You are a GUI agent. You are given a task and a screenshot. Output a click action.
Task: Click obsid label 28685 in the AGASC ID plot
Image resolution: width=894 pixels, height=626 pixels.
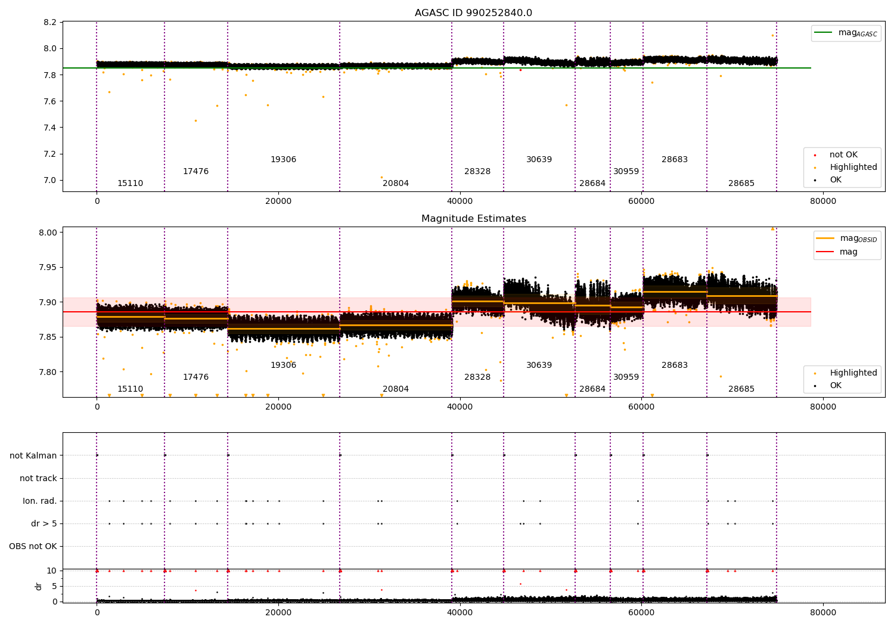[741, 184]
